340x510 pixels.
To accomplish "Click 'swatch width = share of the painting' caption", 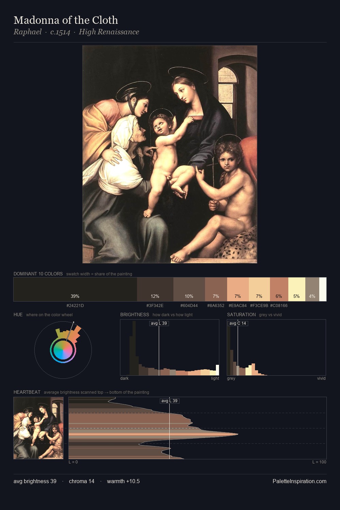I will pos(99,274).
